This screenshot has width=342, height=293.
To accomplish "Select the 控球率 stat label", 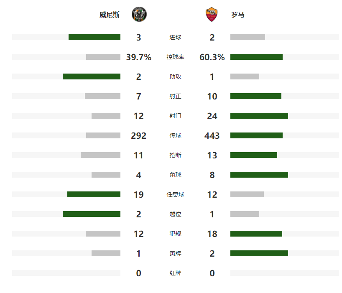I will tap(175, 57).
